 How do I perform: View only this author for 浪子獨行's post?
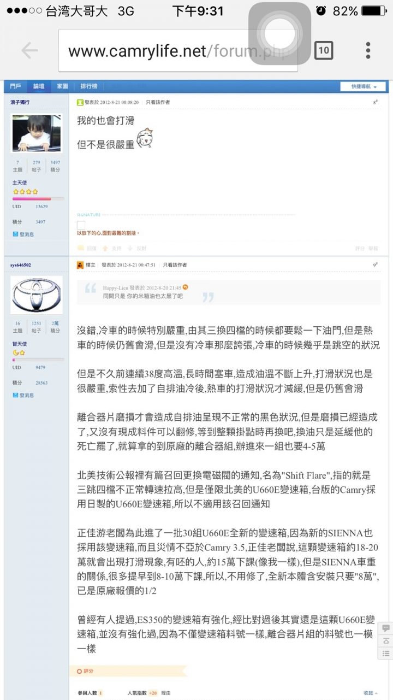[158, 102]
